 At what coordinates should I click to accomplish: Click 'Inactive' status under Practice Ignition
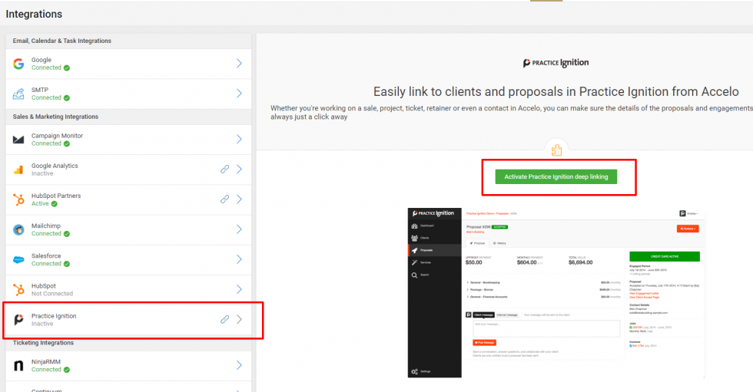tap(42, 324)
